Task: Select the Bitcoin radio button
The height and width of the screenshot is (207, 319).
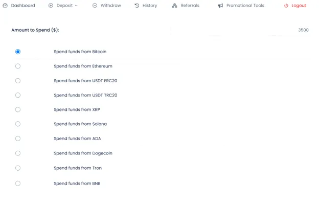Action: coord(18,52)
